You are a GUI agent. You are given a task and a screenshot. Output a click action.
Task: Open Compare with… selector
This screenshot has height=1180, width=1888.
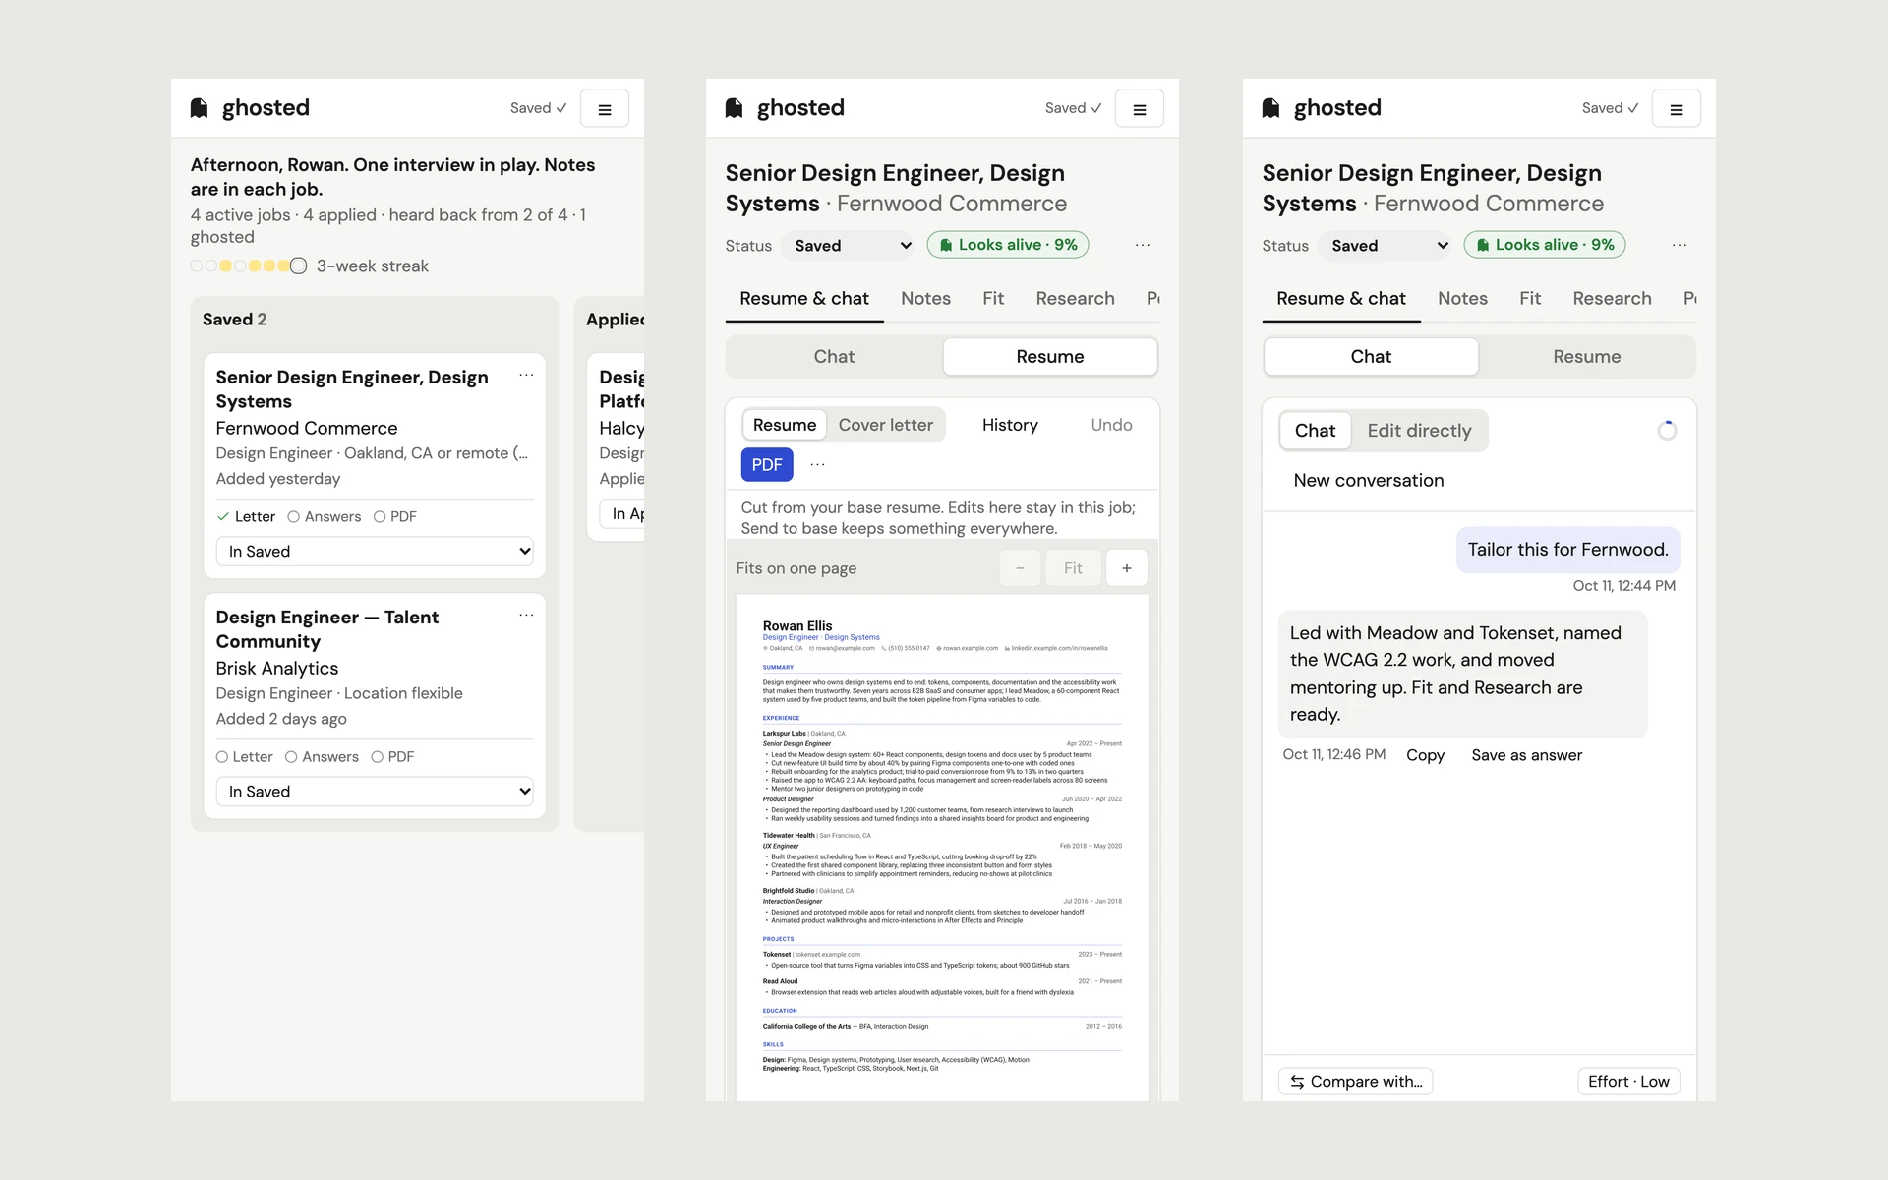[1356, 1082]
